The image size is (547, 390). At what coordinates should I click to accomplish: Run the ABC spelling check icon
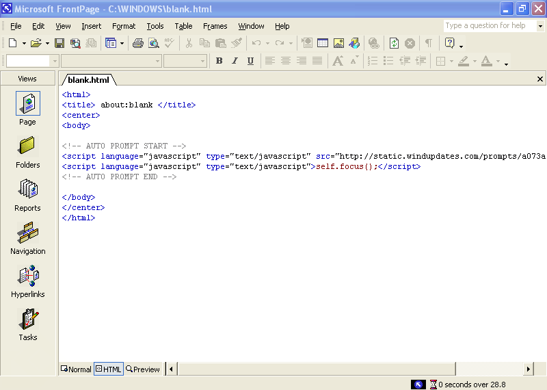(169, 43)
